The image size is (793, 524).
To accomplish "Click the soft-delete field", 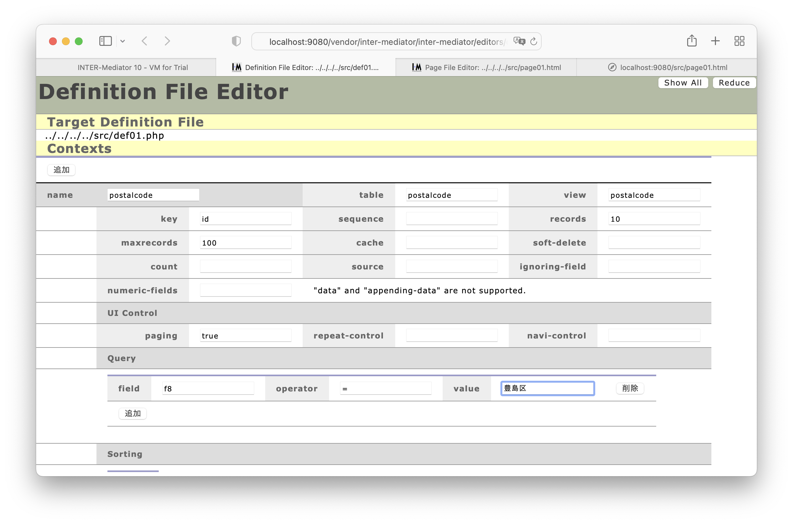I will [x=654, y=243].
